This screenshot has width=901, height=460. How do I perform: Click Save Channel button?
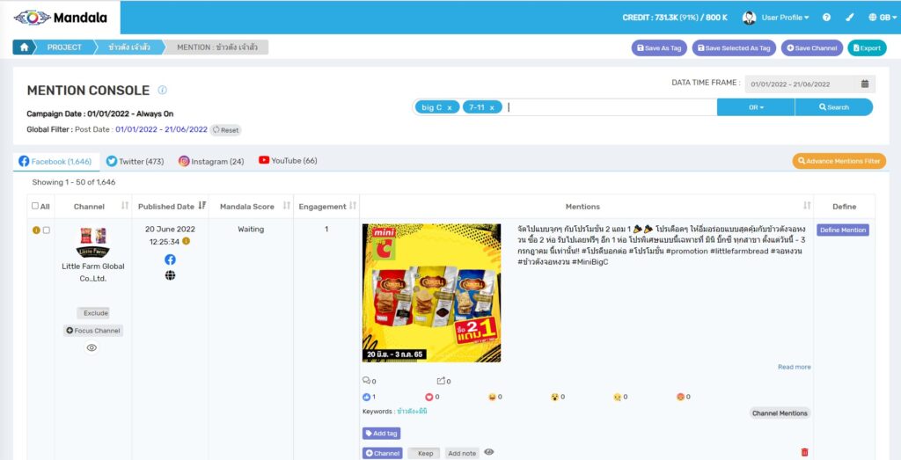(x=812, y=48)
